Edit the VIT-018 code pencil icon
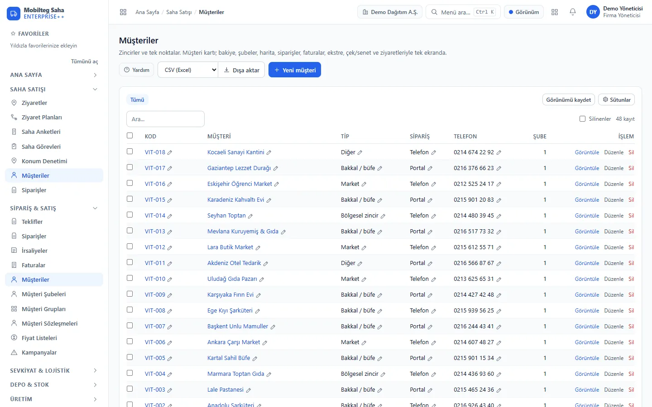 pyautogui.click(x=170, y=153)
